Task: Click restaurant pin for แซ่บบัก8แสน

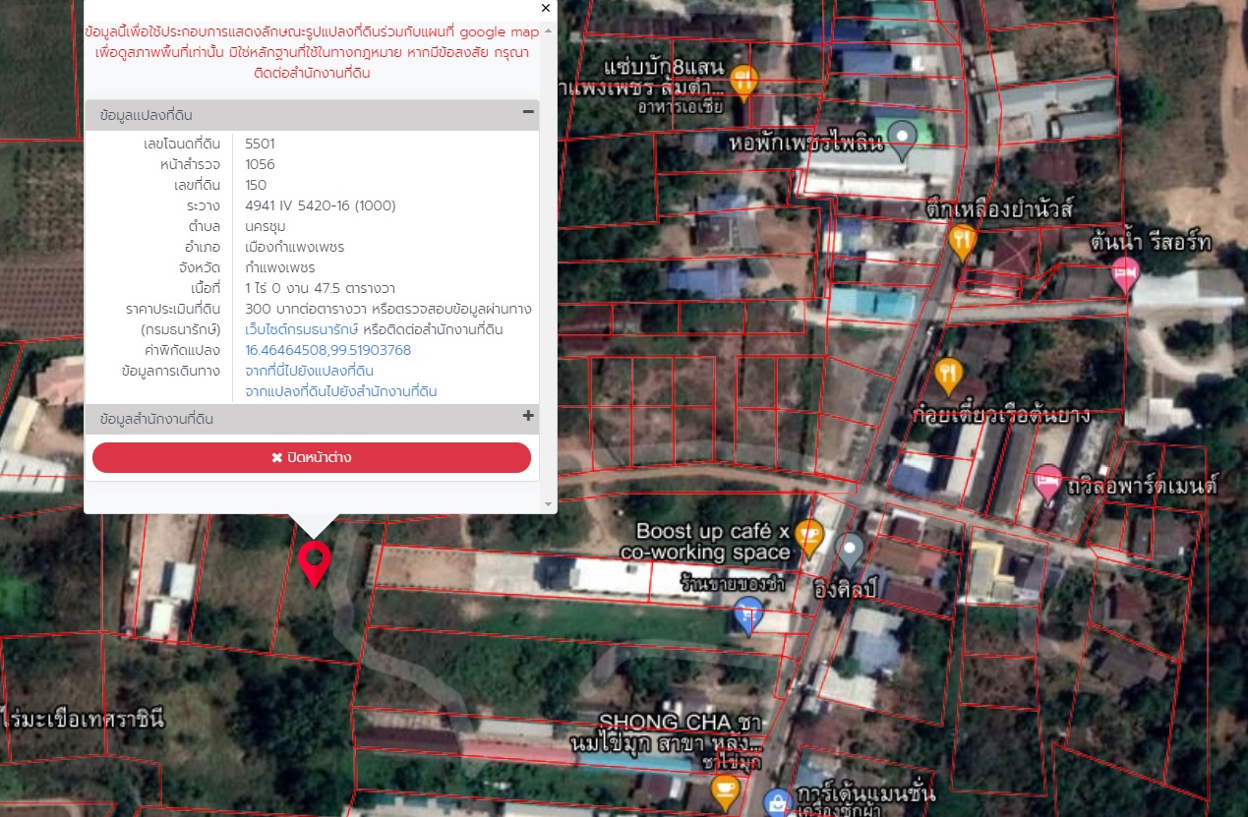Action: (744, 82)
